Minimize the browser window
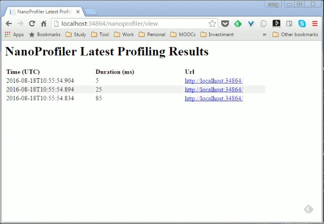The image size is (324, 224). tap(289, 4)
